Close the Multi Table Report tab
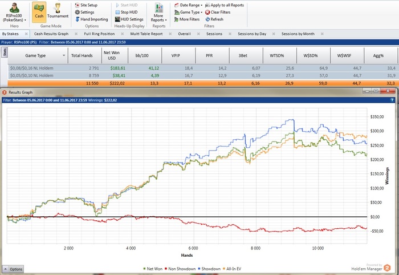Viewport: 399px width, 275px height. pyautogui.click(x=170, y=34)
